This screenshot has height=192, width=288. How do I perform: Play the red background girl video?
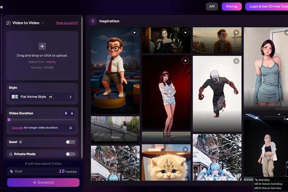click(x=185, y=61)
